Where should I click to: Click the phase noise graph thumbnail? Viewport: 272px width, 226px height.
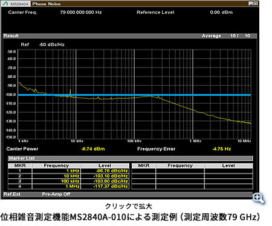tap(130, 99)
